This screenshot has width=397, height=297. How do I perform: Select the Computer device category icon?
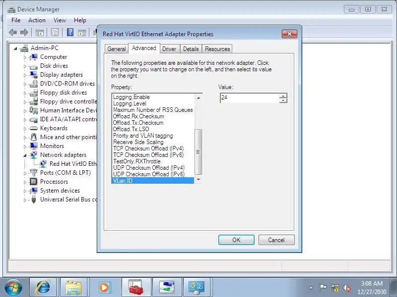(x=33, y=57)
